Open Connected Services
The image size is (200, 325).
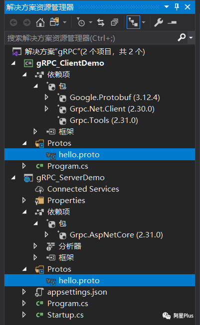pos(83,189)
